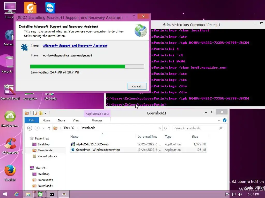The height and width of the screenshot is (198, 265).
Task: Click the Downloads segment in address bar
Action: pyautogui.click(x=88, y=128)
